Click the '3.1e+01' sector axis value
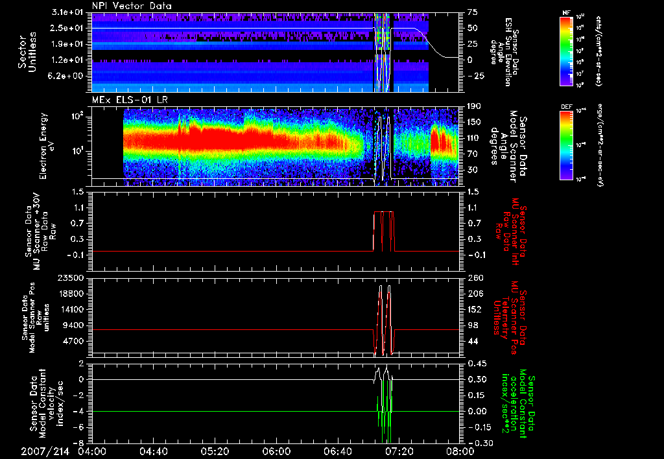Screen dimensions: 664x459 coord(67,12)
